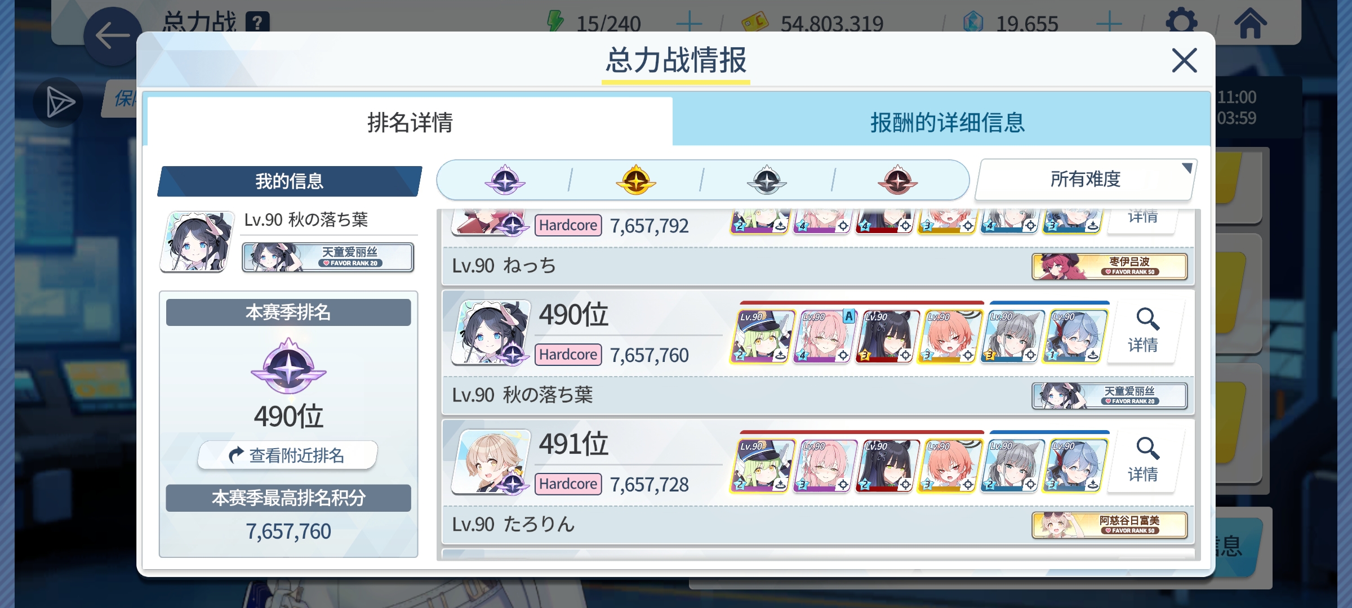Close the 总力战情报 dialog

point(1184,60)
